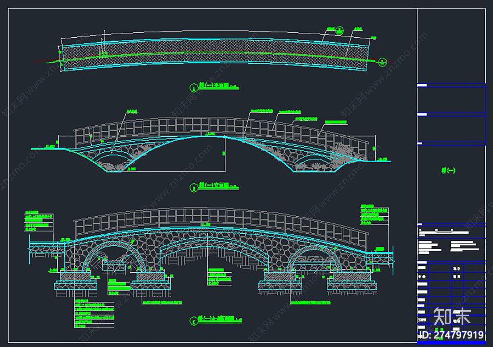Image resolution: width=493 pixels, height=347 pixels.
Task: Select the green 桥(一) text in title block
Action: tap(448, 170)
